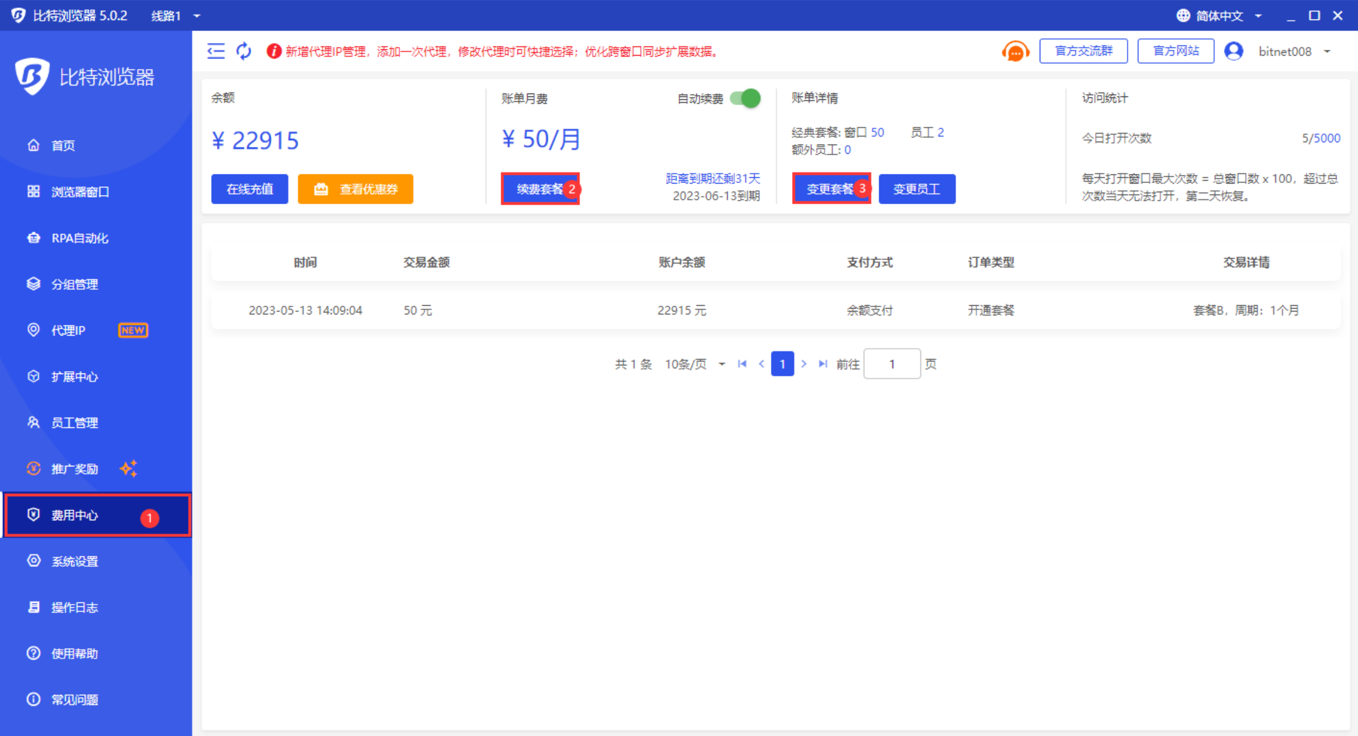Viewport: 1358px width, 736px height.
Task: Click the BitBrowser shield logo in the title bar
Action: (x=18, y=15)
